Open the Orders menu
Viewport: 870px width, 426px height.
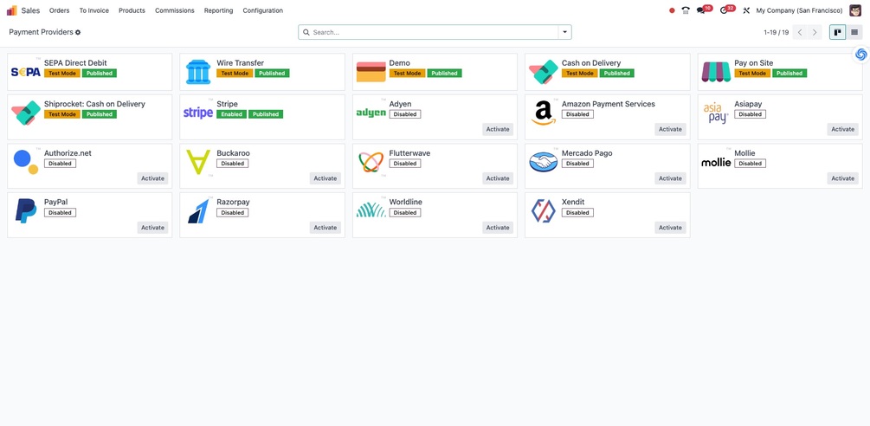tap(60, 10)
